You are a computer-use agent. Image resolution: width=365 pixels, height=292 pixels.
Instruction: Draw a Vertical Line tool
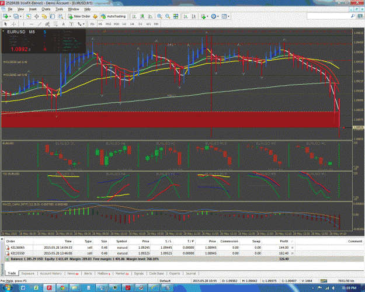(x=23, y=24)
